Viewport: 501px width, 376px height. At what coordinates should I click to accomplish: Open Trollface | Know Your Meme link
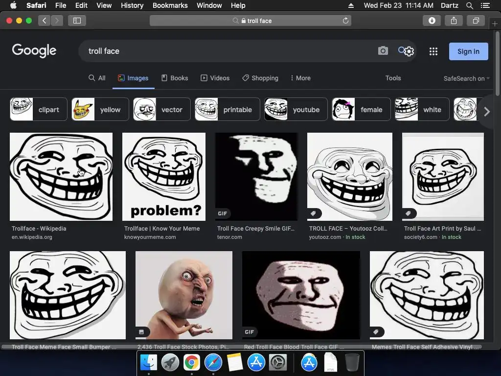[x=162, y=229]
